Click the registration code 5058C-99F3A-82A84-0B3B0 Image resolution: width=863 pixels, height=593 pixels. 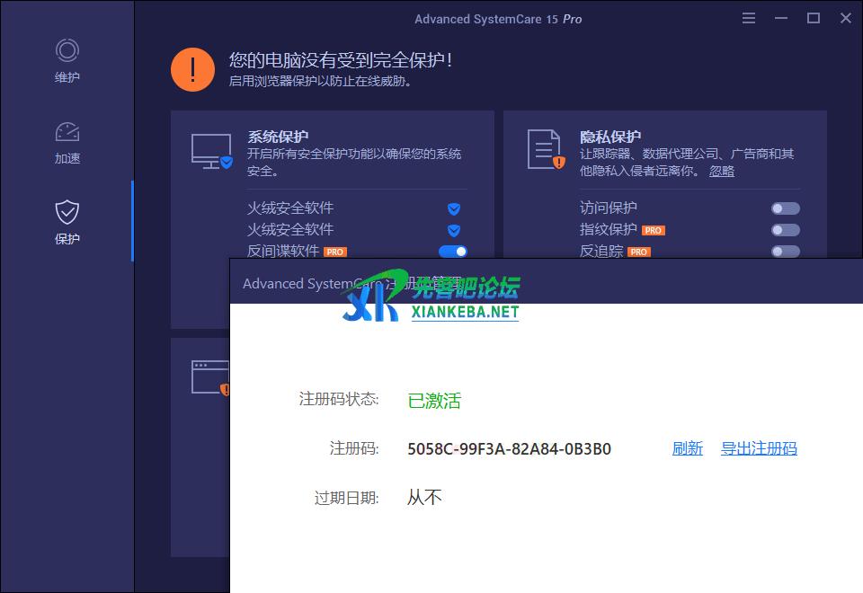(509, 448)
